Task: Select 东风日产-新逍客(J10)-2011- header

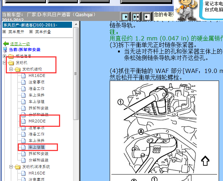Action: pos(37,25)
